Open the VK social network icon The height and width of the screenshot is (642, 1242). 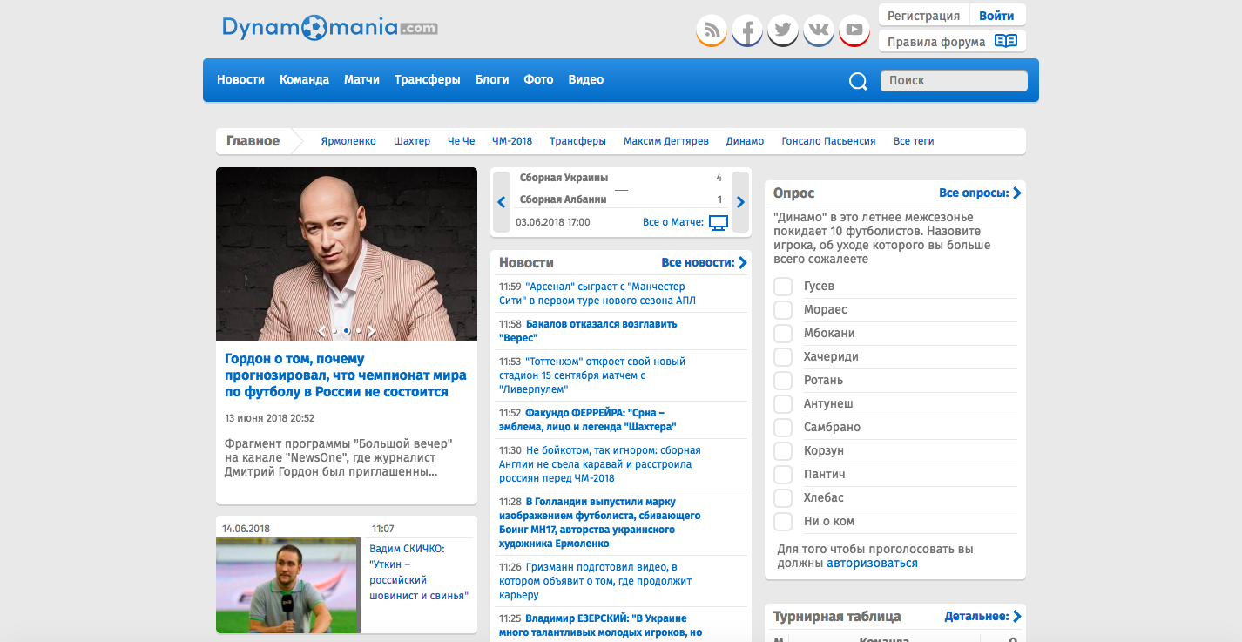[819, 30]
